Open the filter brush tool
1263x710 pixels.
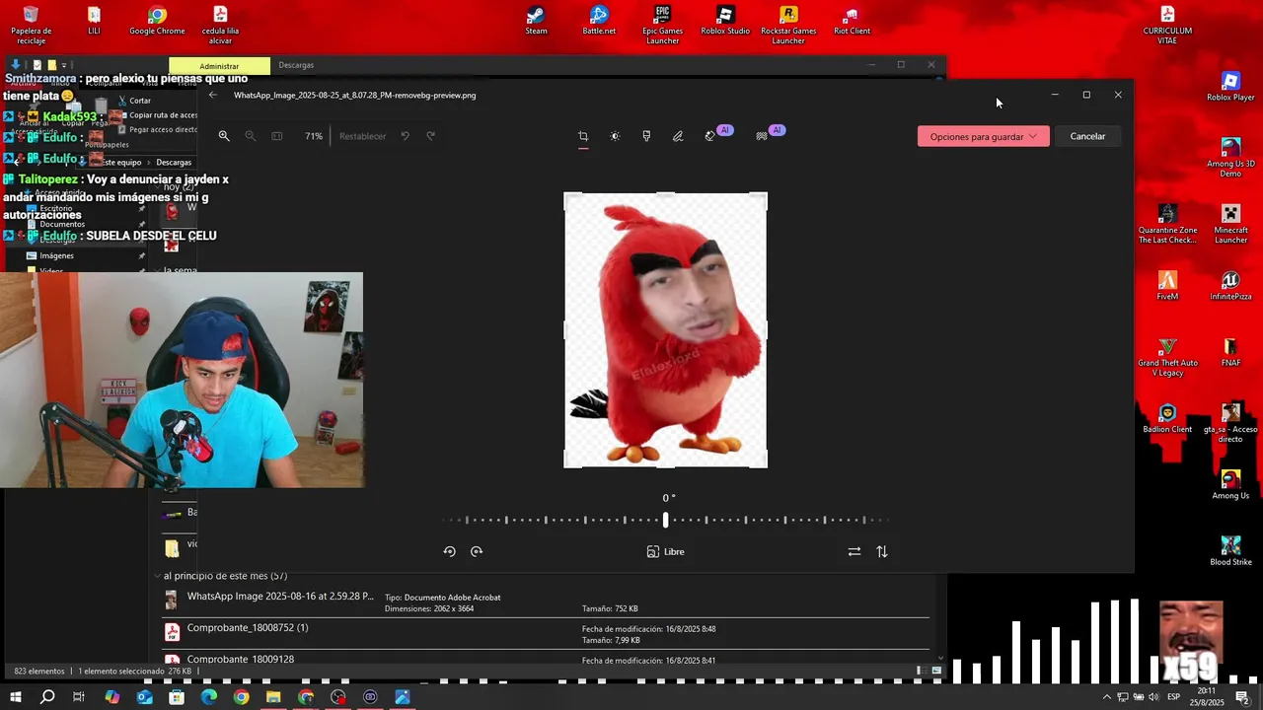[x=646, y=136]
